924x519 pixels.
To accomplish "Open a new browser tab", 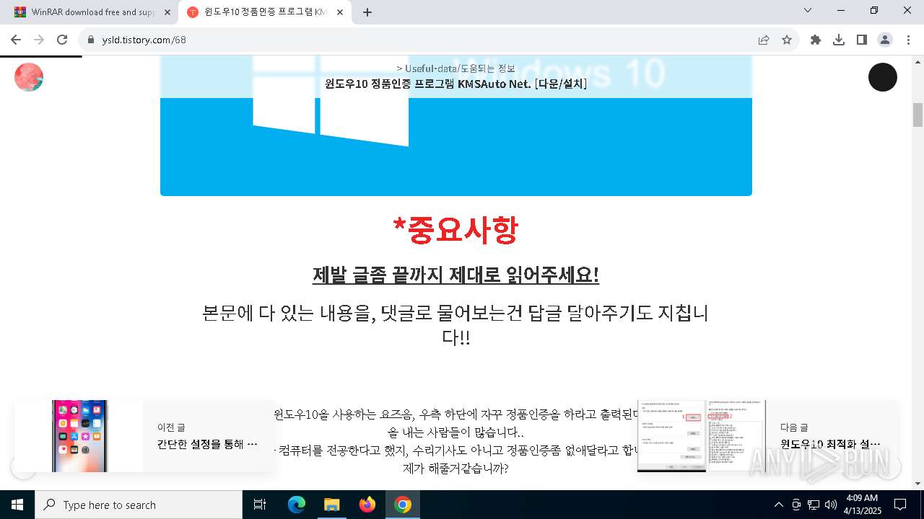I will pos(367,12).
